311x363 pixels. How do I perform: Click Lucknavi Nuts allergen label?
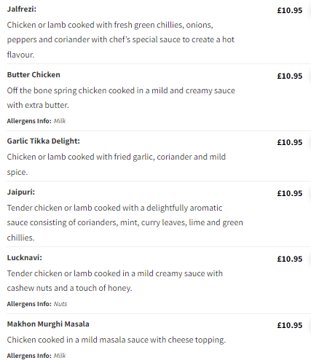coord(60,304)
